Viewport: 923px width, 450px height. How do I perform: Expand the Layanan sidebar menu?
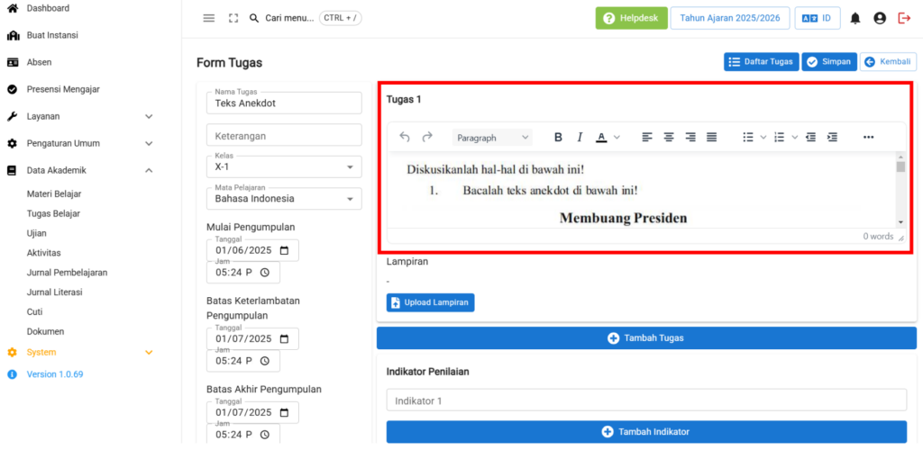point(149,116)
